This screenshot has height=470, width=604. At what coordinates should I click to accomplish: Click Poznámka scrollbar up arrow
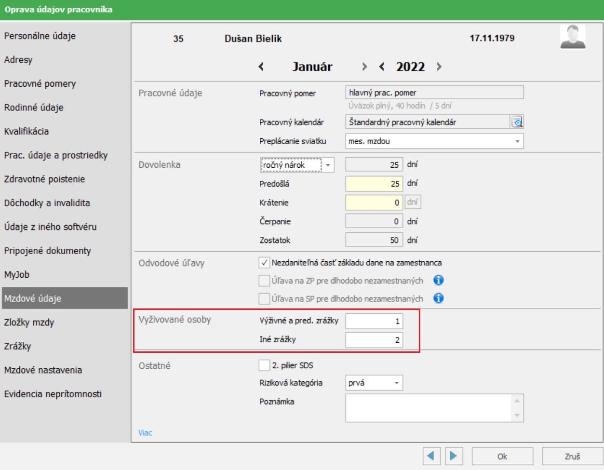tap(517, 401)
